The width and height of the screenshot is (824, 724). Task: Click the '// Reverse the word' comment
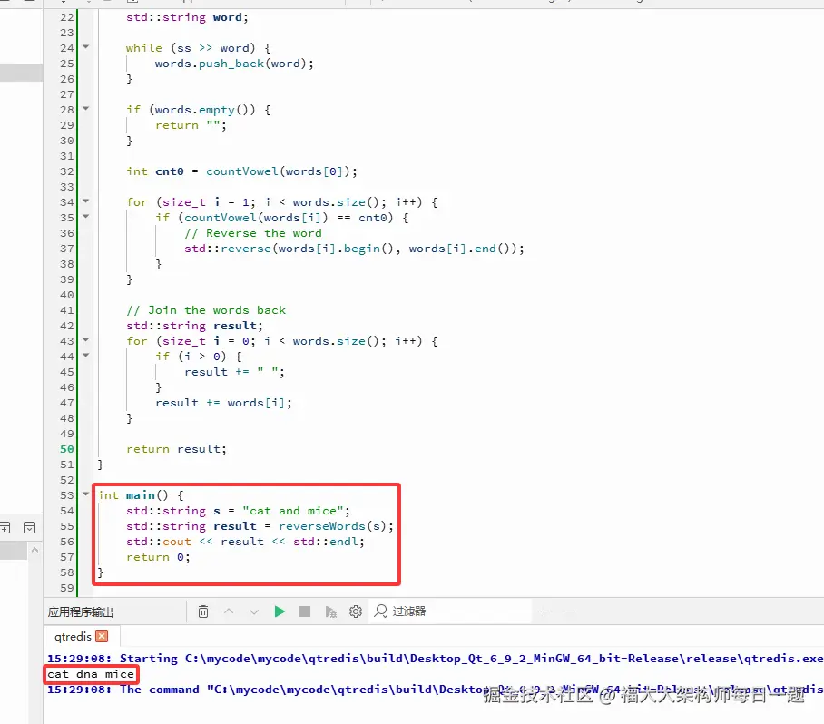click(x=253, y=233)
